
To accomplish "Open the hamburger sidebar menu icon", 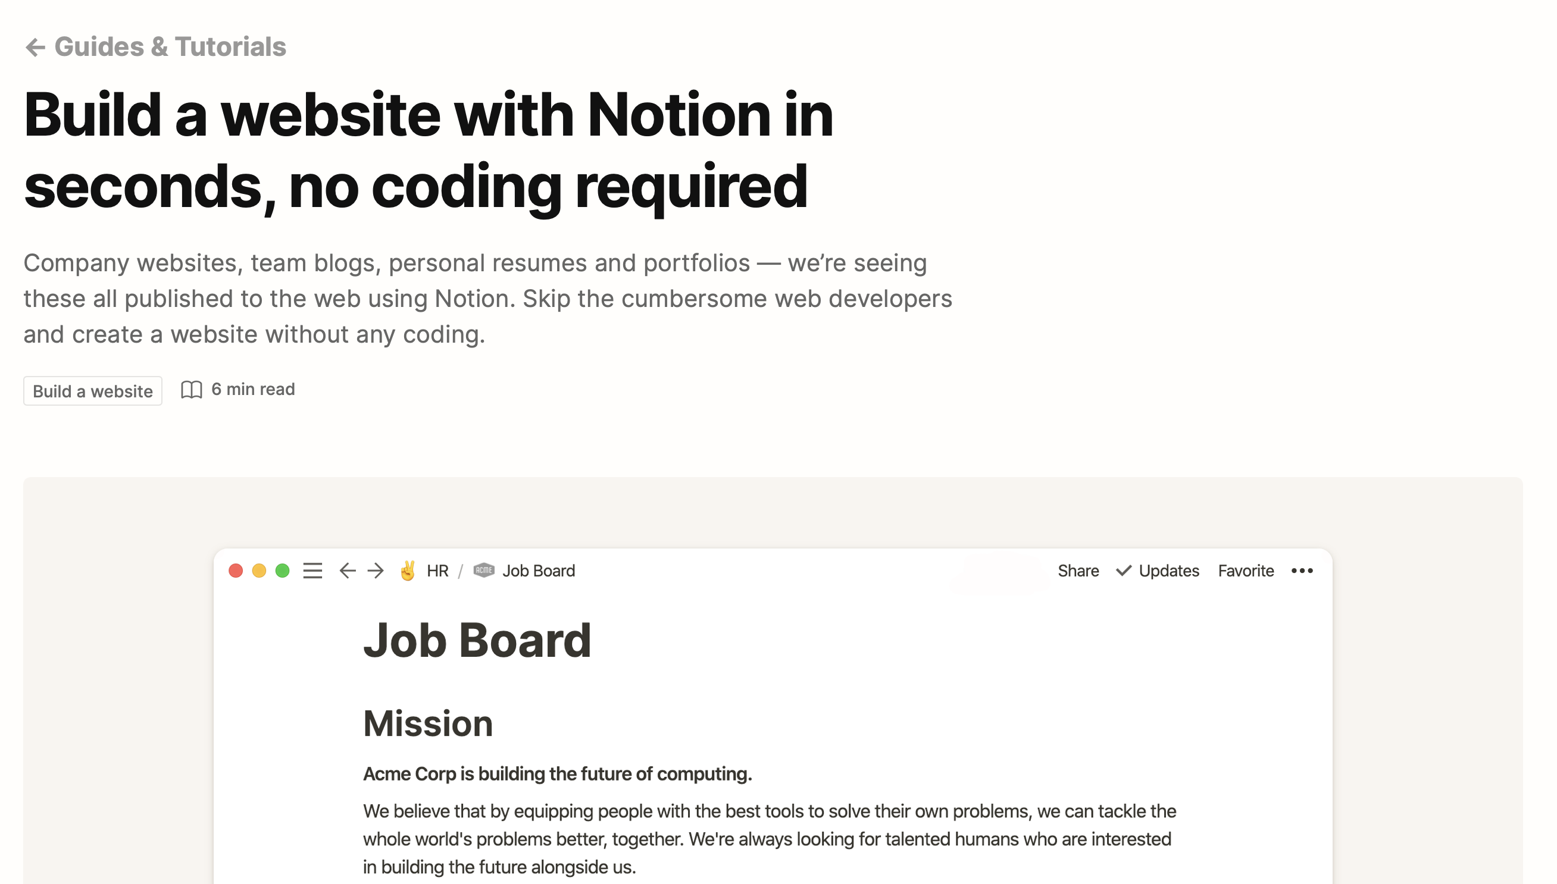I will 312,570.
